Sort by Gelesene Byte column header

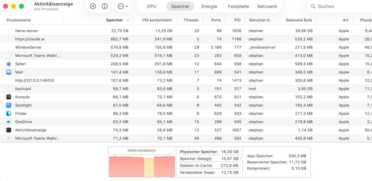(x=299, y=20)
